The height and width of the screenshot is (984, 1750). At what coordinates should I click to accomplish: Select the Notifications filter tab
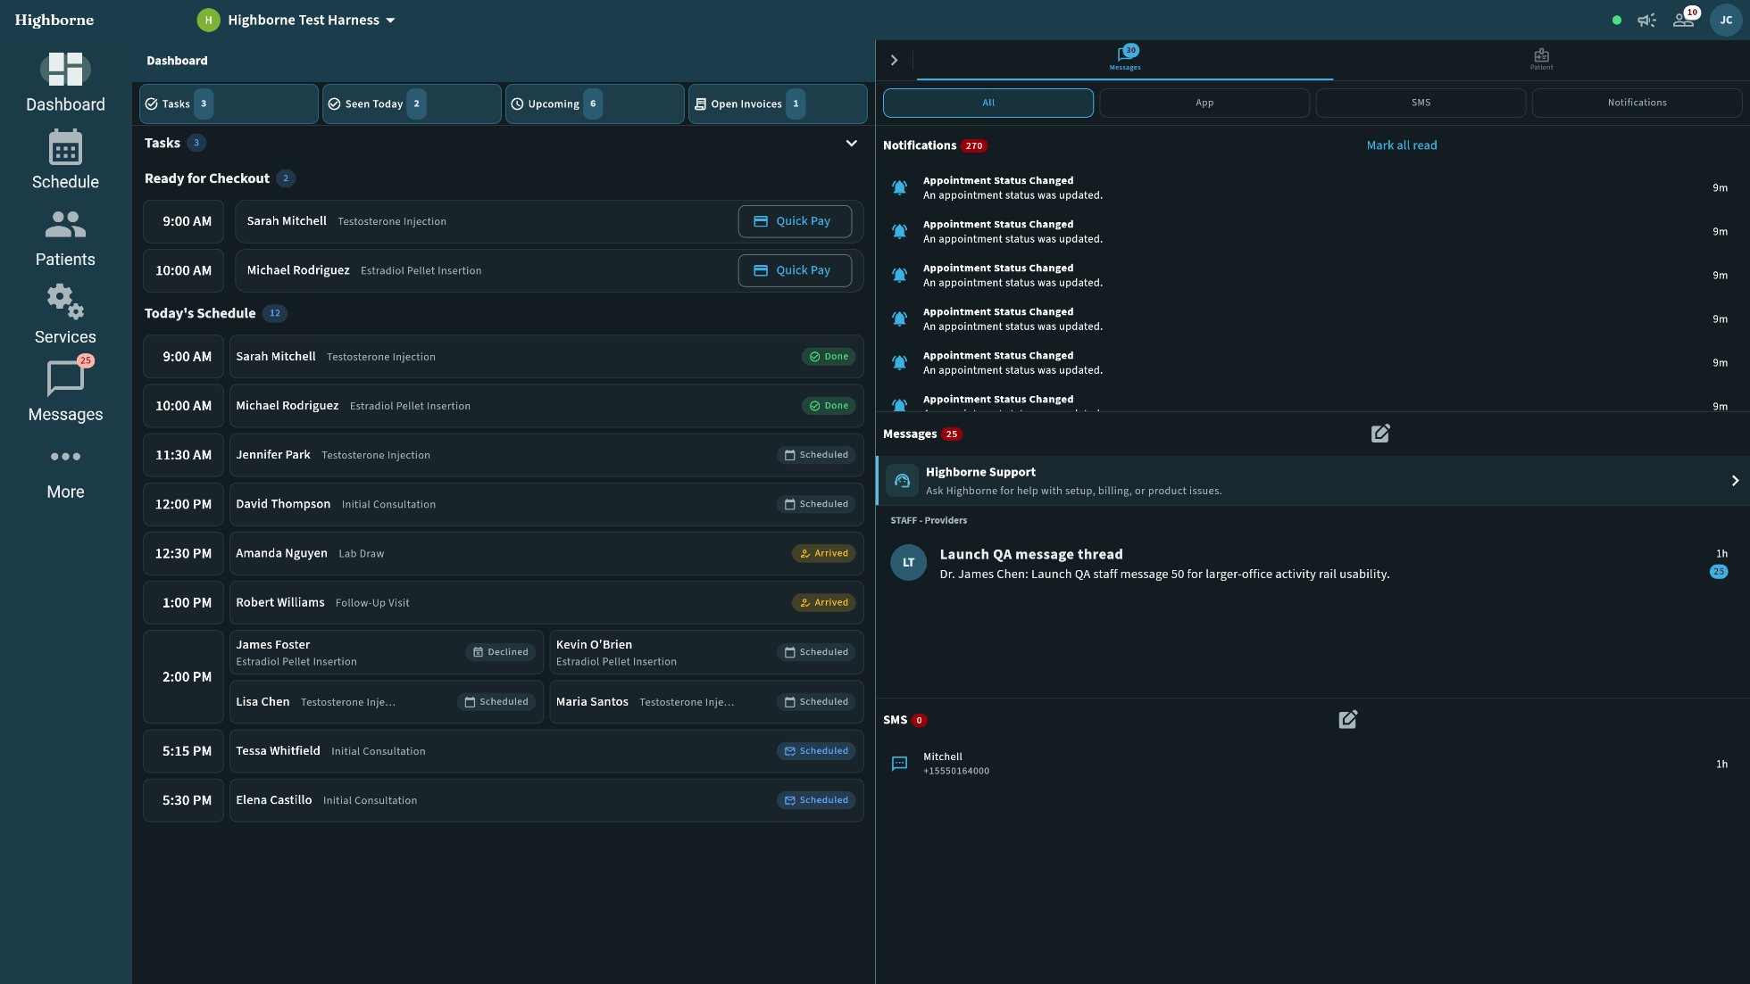click(x=1637, y=103)
